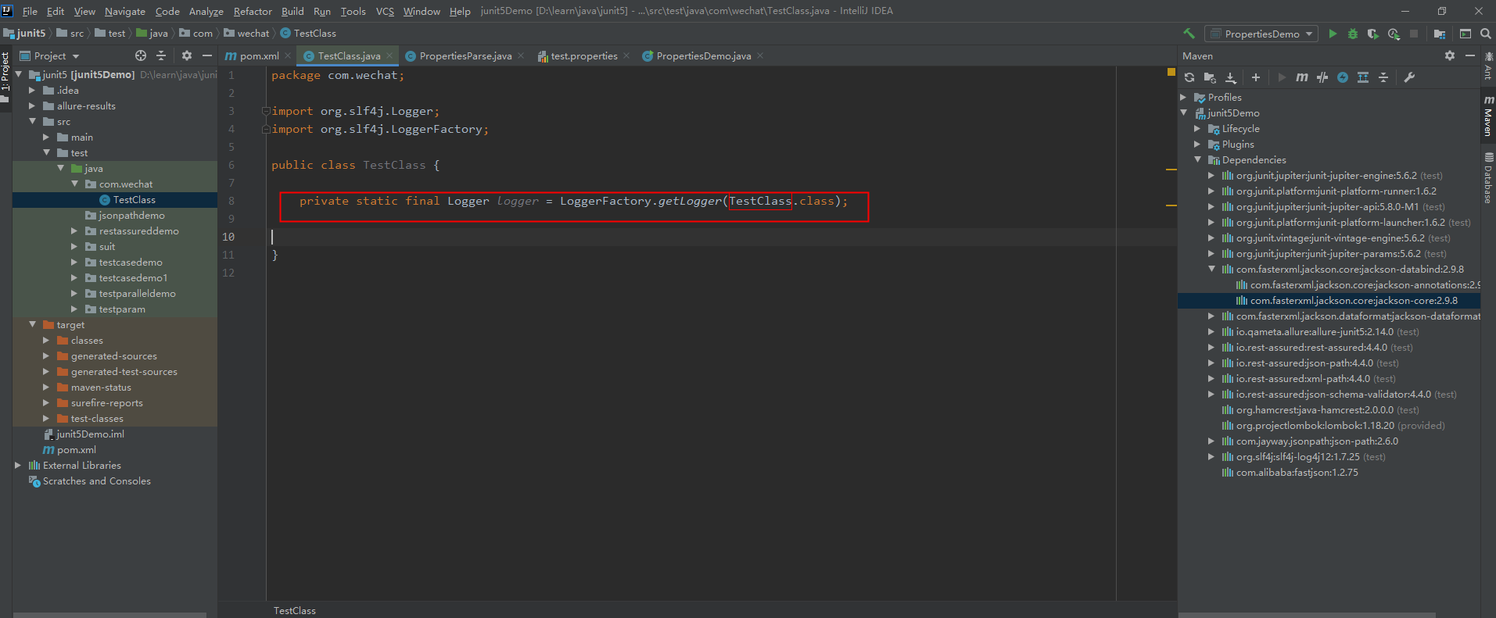Run with coverage using the shield icon
The image size is (1496, 618).
(1373, 34)
